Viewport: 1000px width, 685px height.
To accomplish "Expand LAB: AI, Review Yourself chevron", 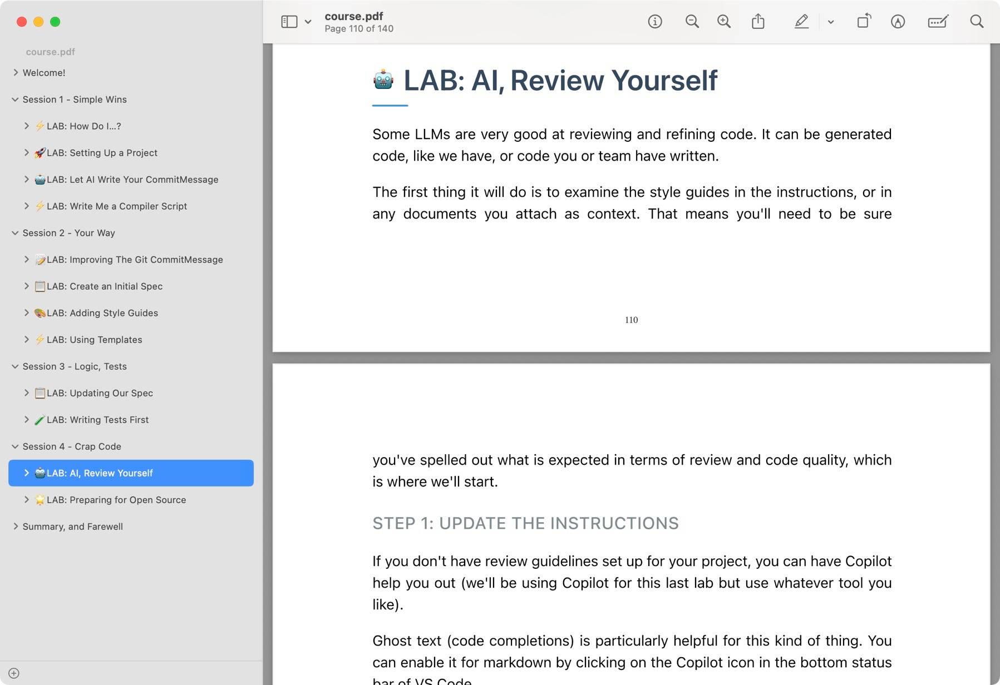I will click(x=26, y=473).
